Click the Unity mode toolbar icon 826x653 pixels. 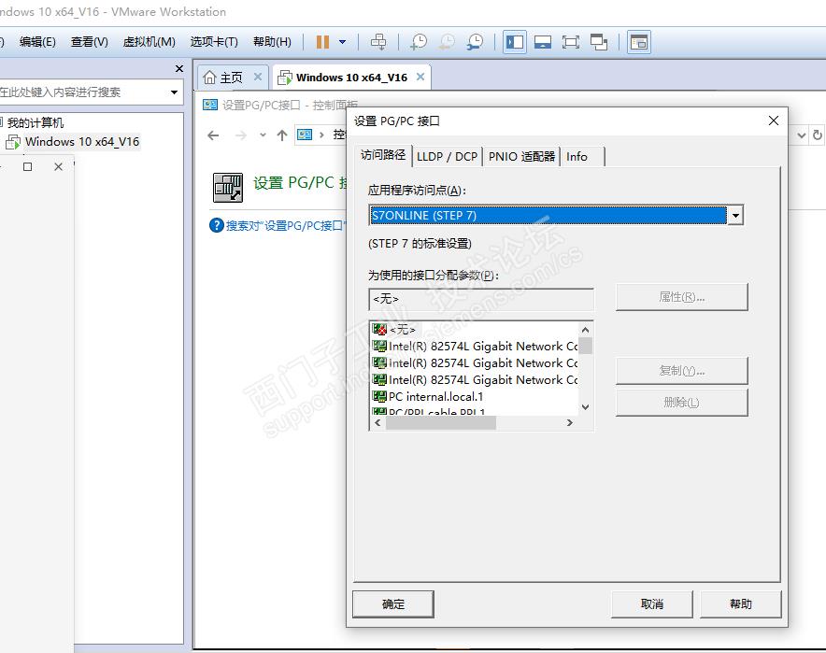(598, 42)
